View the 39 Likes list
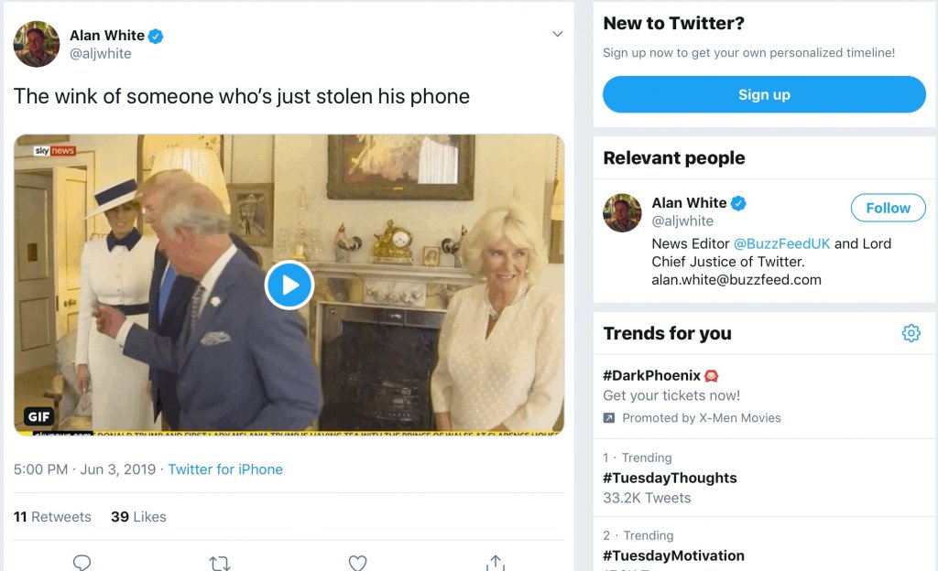Screen dimensions: 938x571 point(138,517)
